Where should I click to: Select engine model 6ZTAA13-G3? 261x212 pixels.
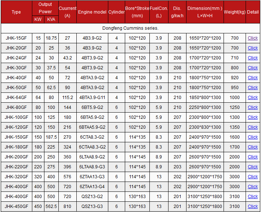click(92, 176)
